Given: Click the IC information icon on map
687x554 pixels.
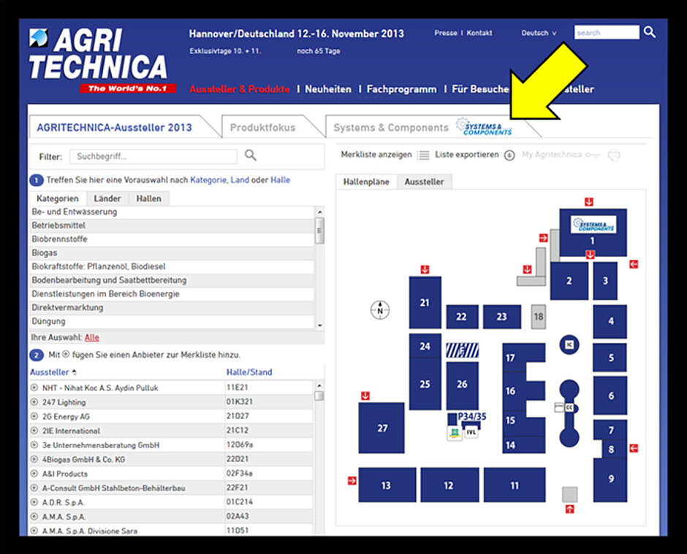Looking at the screenshot, I should (x=569, y=345).
